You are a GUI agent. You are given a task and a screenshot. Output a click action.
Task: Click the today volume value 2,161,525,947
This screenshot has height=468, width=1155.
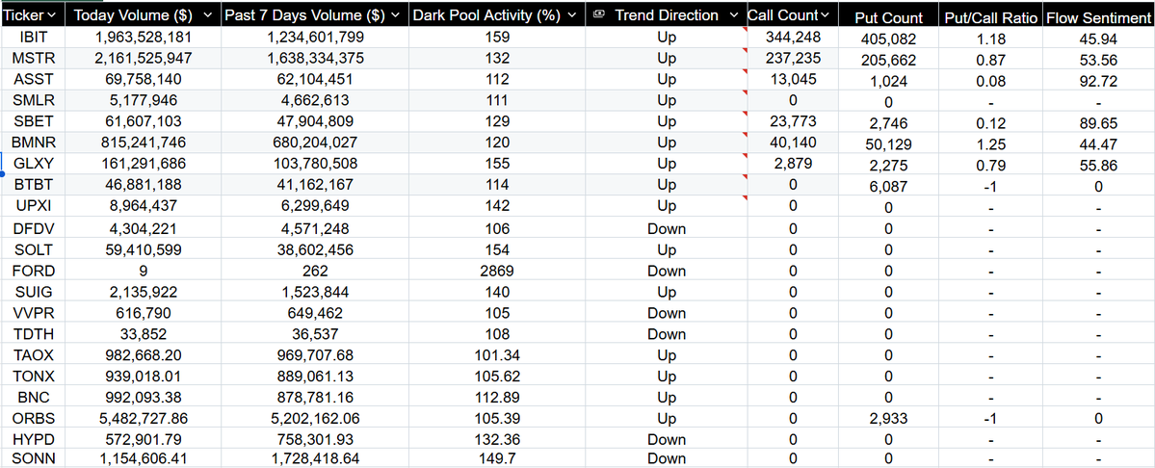143,58
